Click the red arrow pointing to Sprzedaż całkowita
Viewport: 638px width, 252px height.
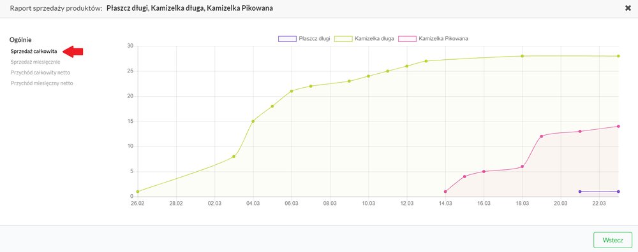click(73, 52)
